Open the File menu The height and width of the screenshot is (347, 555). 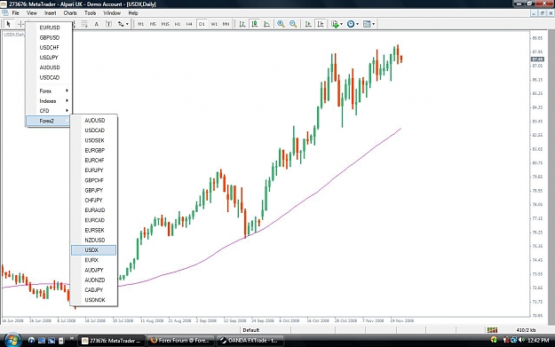coord(16,13)
